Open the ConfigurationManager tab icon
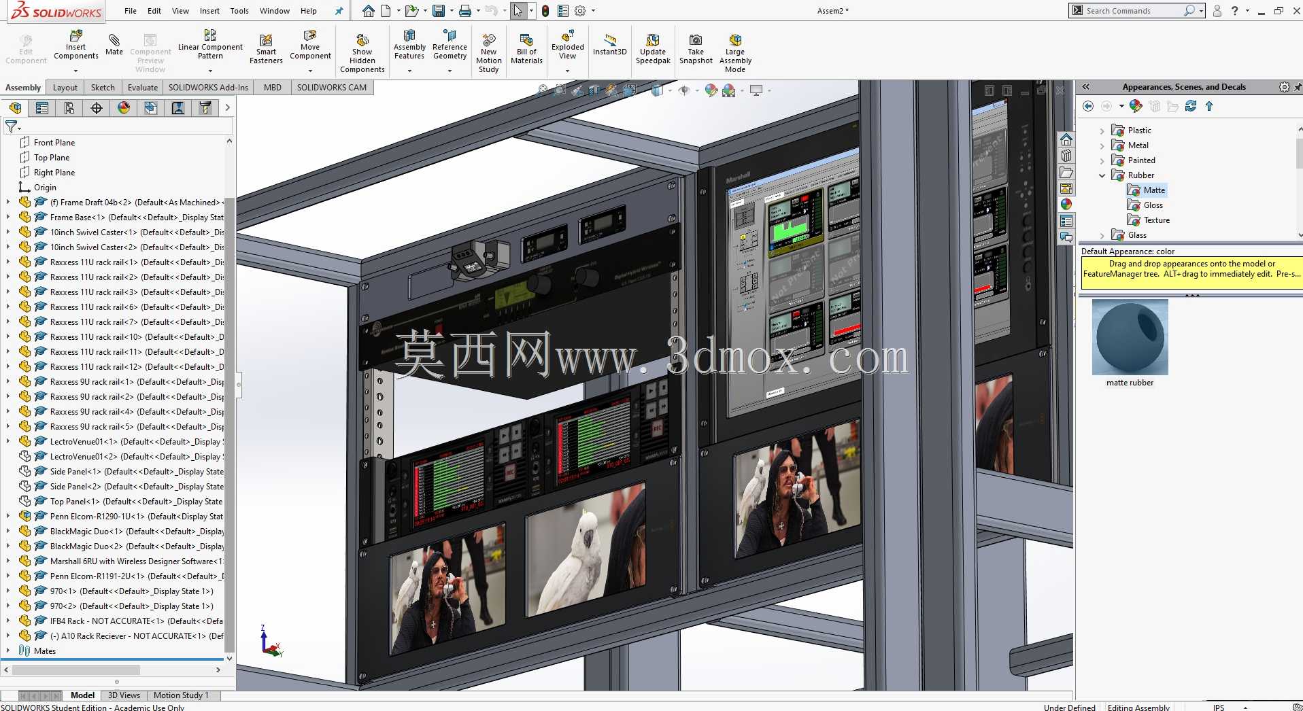The image size is (1303, 711). point(69,108)
